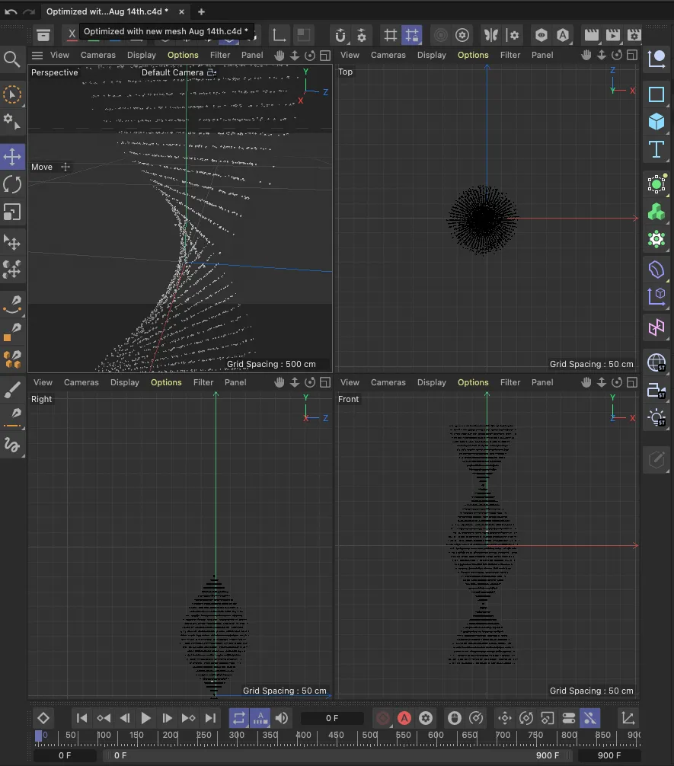The image size is (674, 766).
Task: Open Cameras menu in Perspective viewport
Action: tap(97, 55)
